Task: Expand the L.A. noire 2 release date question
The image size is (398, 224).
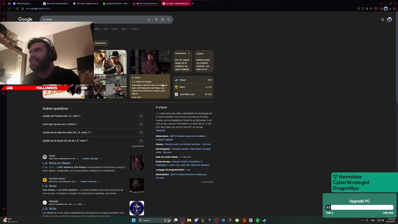Action: [x=93, y=133]
